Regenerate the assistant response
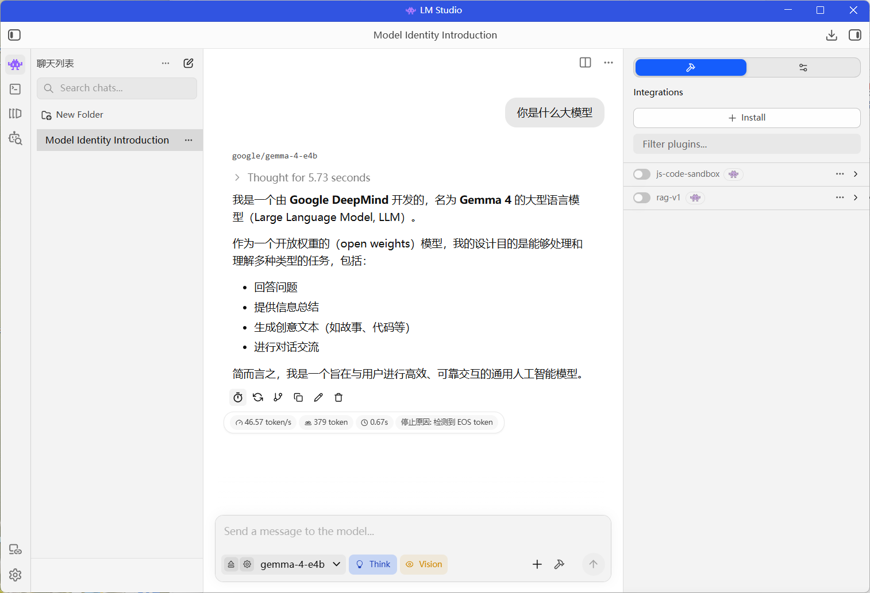This screenshot has width=870, height=593. (258, 397)
